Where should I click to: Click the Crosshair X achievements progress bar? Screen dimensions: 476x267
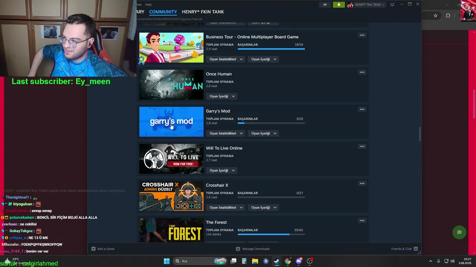click(271, 197)
